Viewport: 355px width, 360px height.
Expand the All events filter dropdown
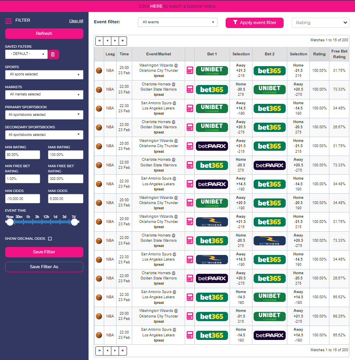pos(177,22)
